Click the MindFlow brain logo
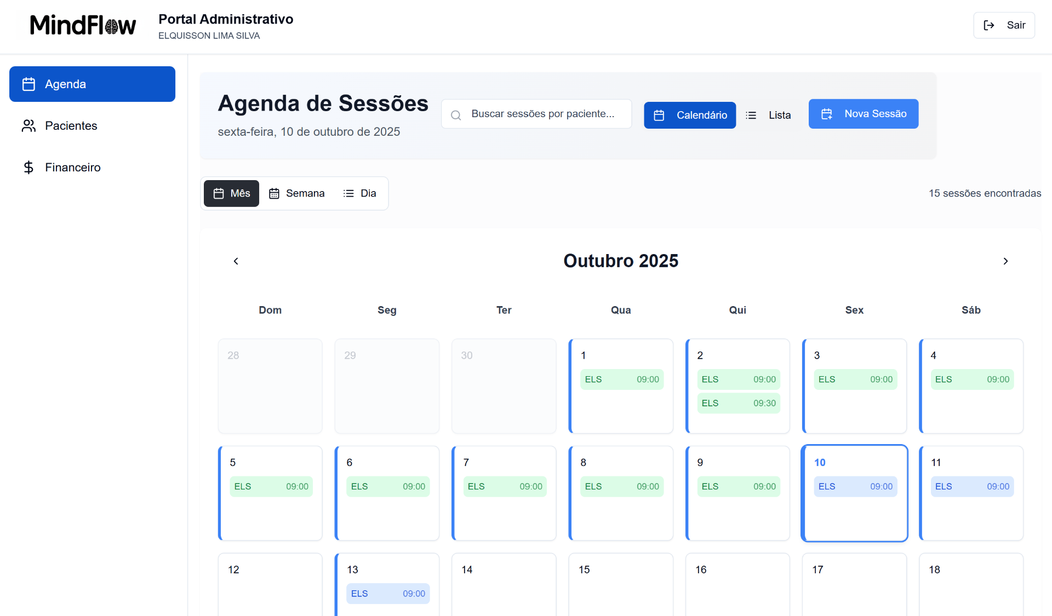Viewport: 1052px width, 616px height. point(83,25)
